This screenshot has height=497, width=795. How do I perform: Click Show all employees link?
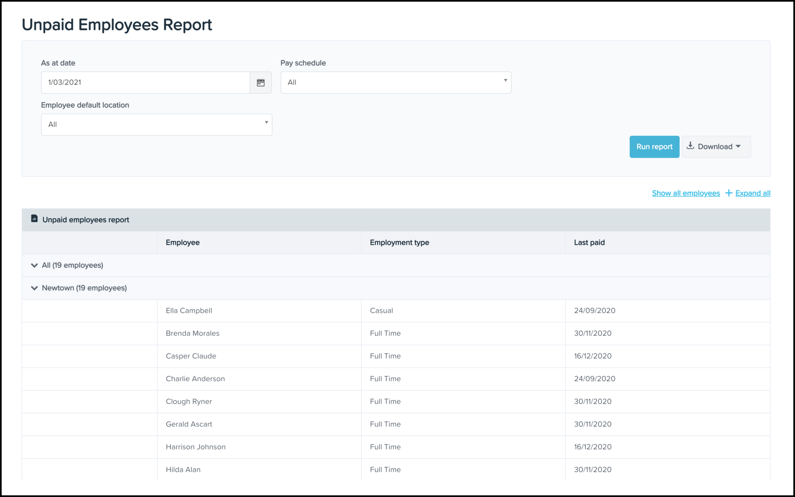[x=686, y=193]
